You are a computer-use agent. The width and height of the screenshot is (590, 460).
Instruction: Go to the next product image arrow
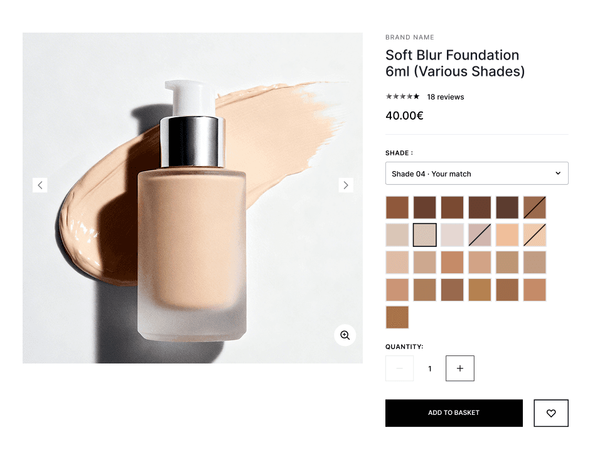tap(346, 185)
